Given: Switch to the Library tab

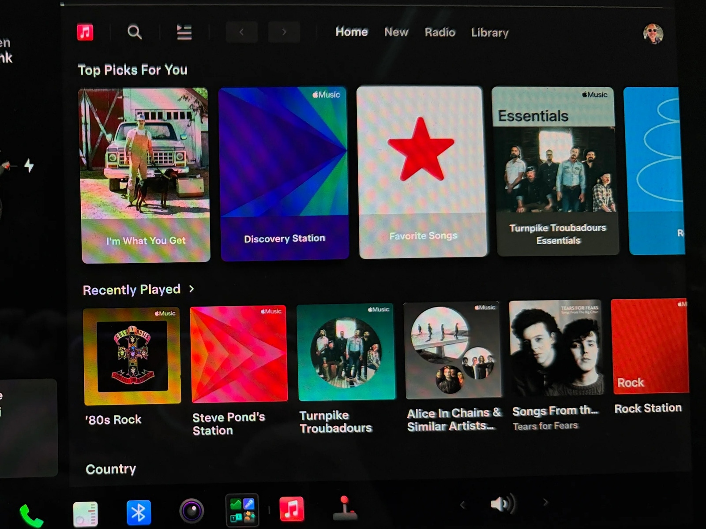Looking at the screenshot, I should coord(490,33).
